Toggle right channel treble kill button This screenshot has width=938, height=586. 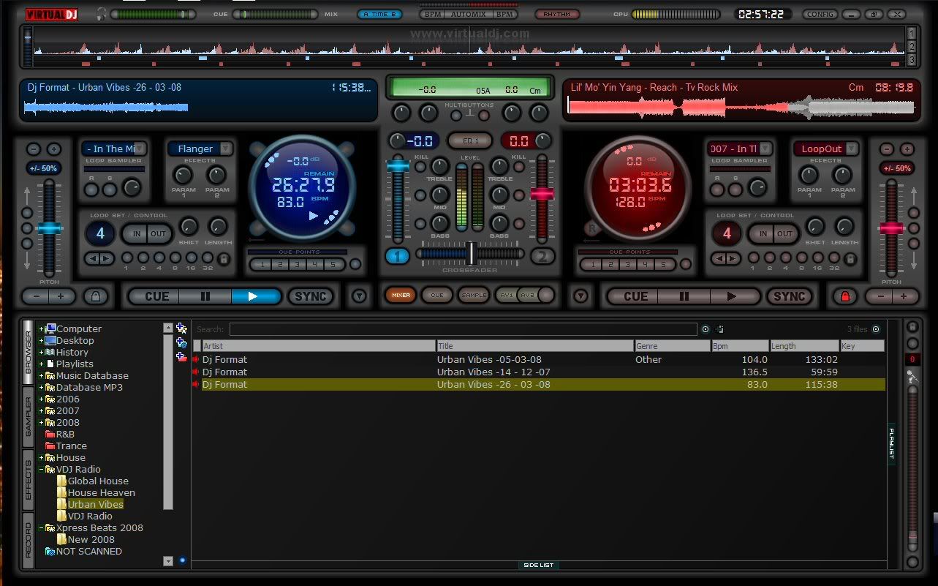pyautogui.click(x=519, y=167)
